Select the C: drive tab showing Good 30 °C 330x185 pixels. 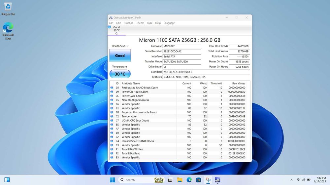pos(116,30)
